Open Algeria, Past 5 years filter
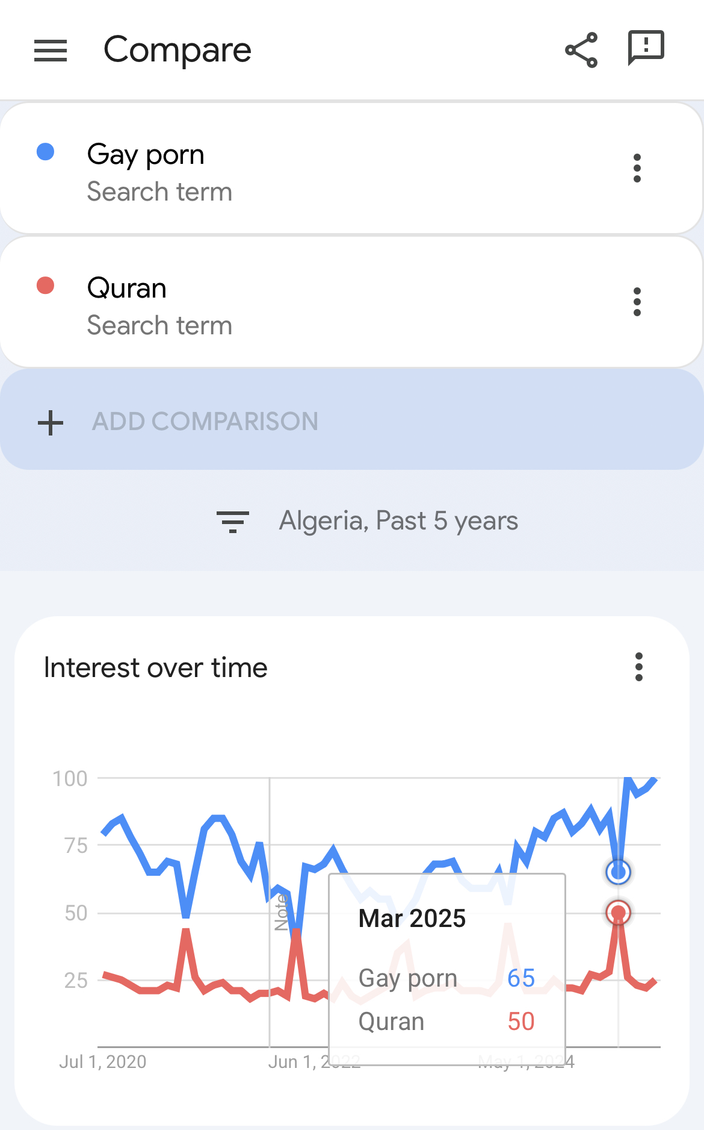The width and height of the screenshot is (704, 1130). point(368,521)
